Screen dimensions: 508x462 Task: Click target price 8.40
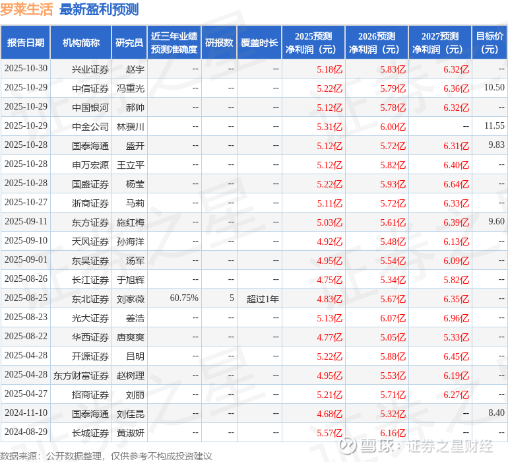click(496, 412)
